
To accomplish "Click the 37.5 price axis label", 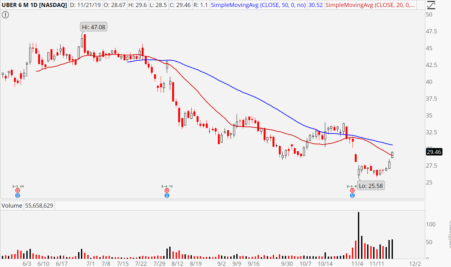I will pyautogui.click(x=431, y=99).
